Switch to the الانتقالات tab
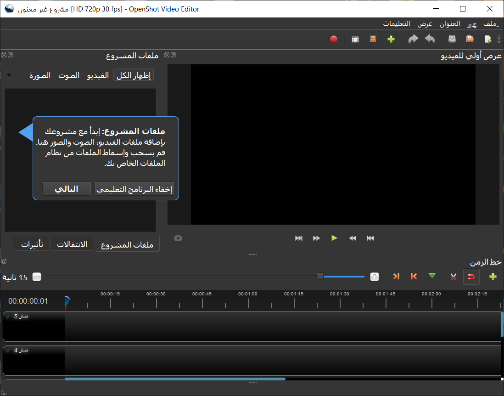Image resolution: width=504 pixels, height=396 pixels. click(72, 244)
